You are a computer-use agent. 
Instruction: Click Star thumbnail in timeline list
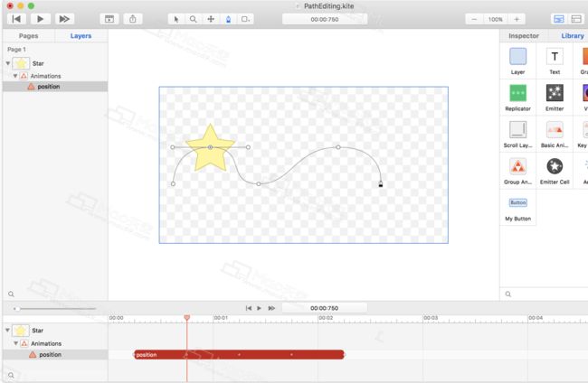pos(21,331)
